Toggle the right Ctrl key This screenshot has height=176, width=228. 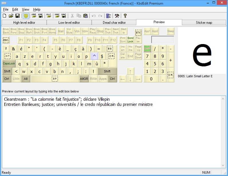pos(112,79)
